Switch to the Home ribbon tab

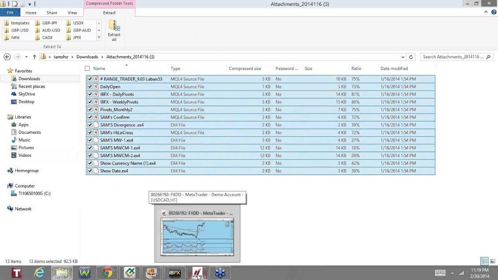31,13
